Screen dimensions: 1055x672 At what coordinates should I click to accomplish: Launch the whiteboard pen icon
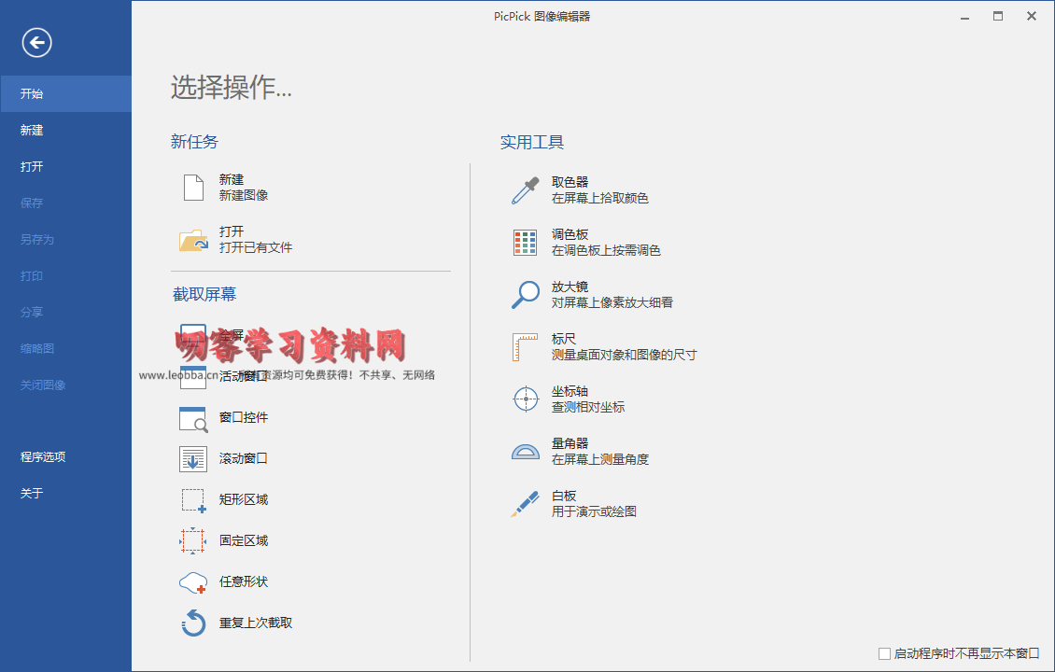tap(526, 504)
